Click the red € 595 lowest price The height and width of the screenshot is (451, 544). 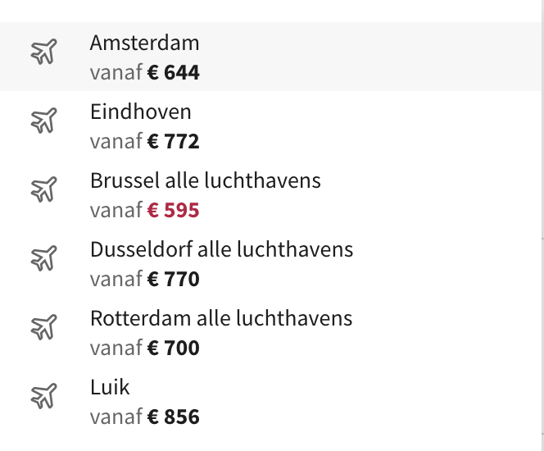173,210
